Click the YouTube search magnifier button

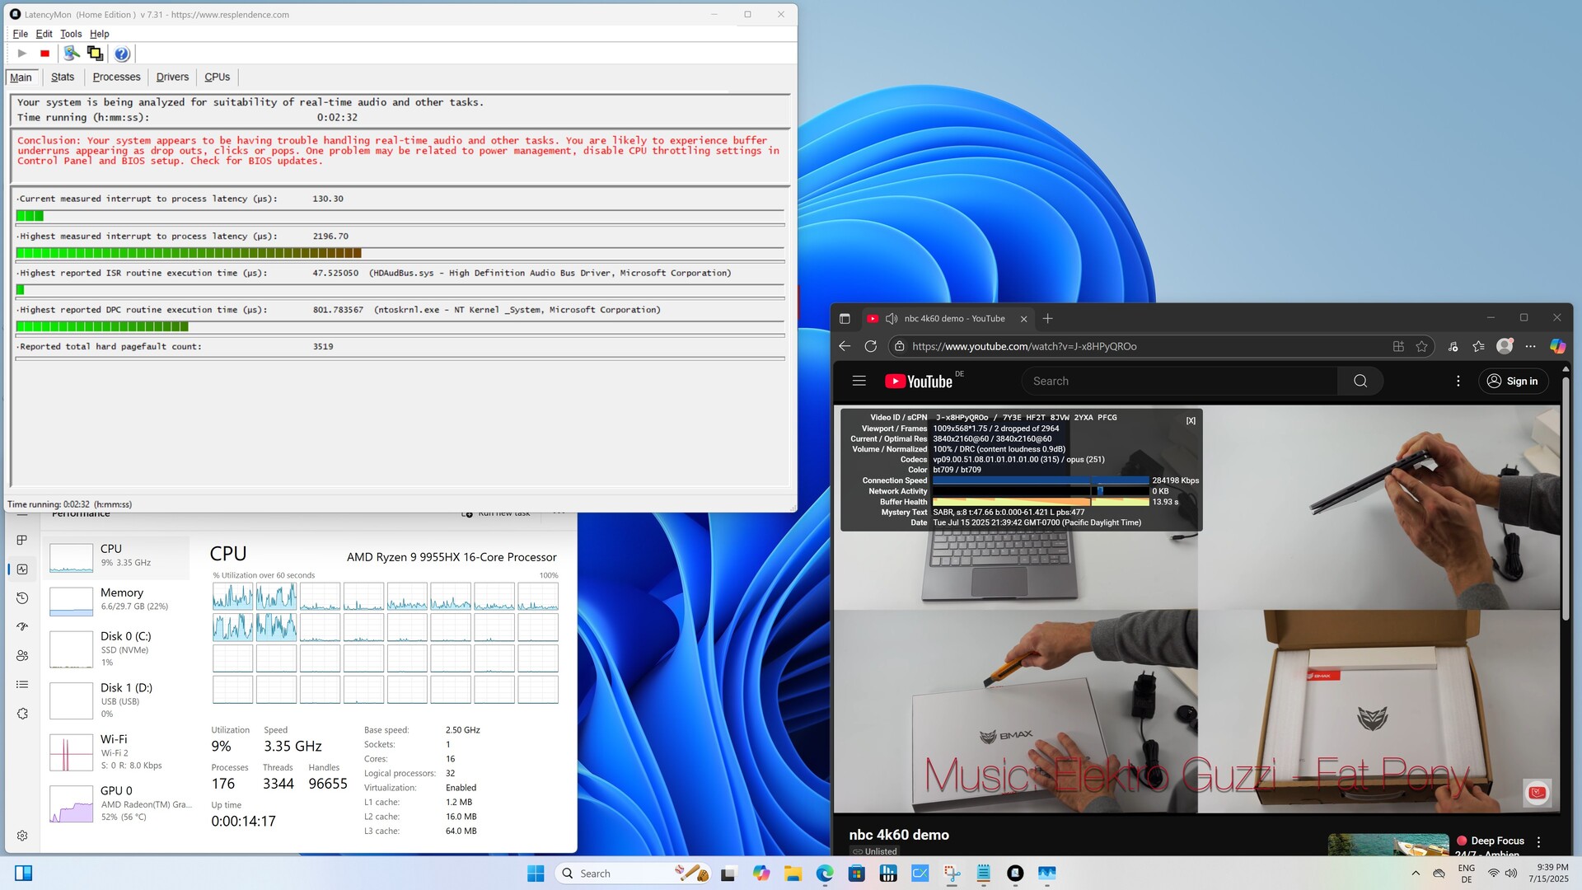(1360, 381)
